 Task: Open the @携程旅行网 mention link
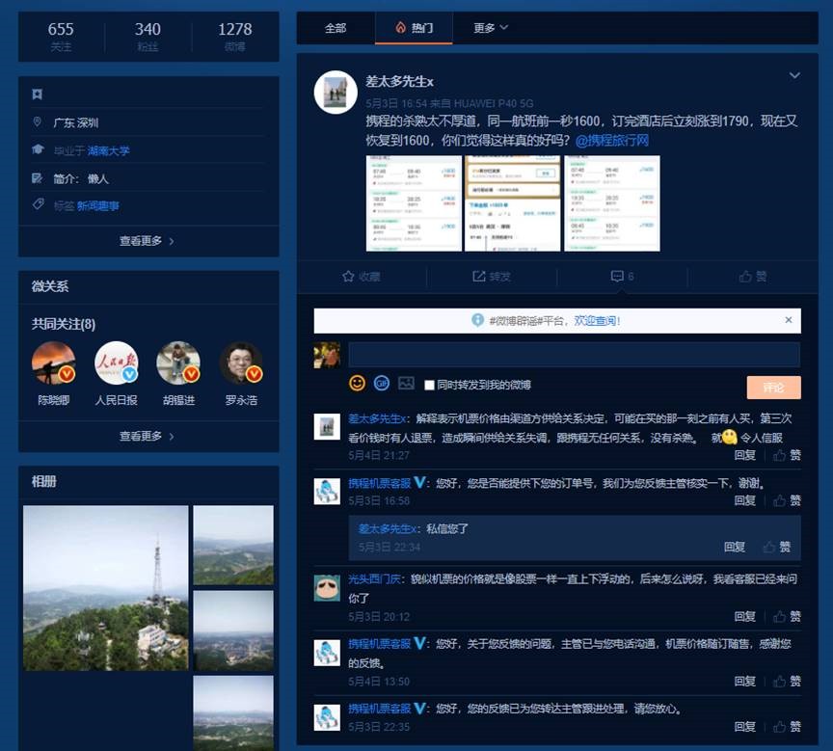click(611, 141)
